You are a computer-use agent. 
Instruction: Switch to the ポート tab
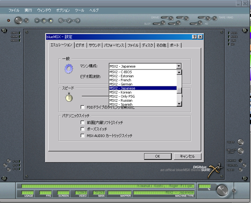(175, 45)
